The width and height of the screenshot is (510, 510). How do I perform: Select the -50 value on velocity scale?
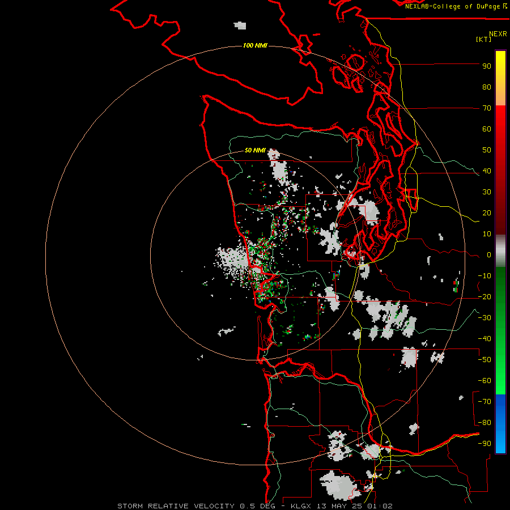tap(484, 360)
